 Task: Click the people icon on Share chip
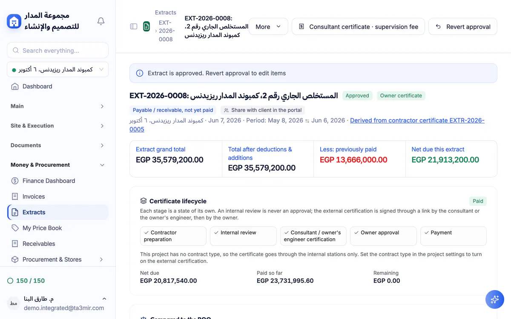point(227,110)
